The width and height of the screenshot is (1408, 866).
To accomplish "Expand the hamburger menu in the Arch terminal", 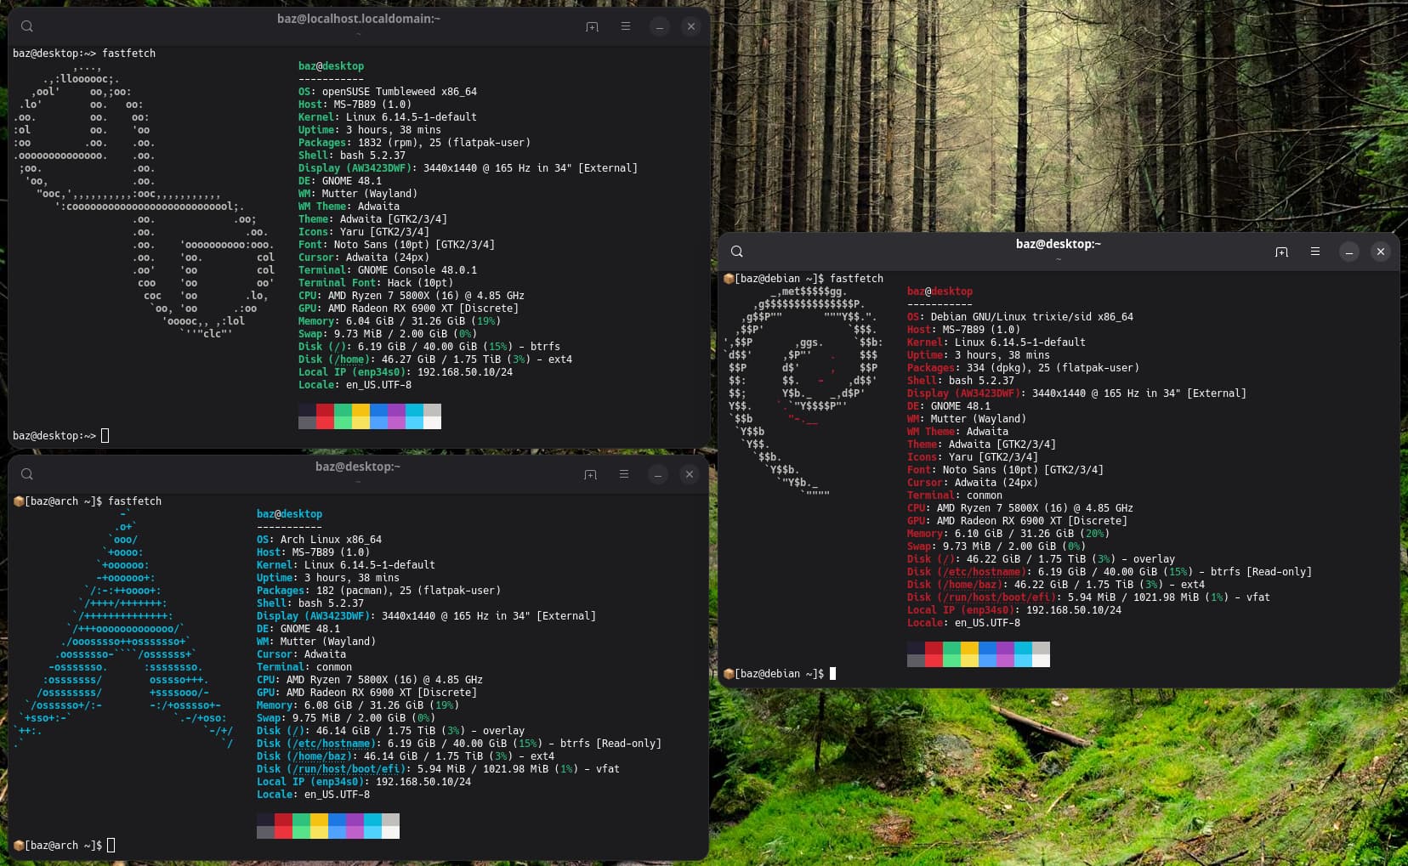I will (x=624, y=474).
